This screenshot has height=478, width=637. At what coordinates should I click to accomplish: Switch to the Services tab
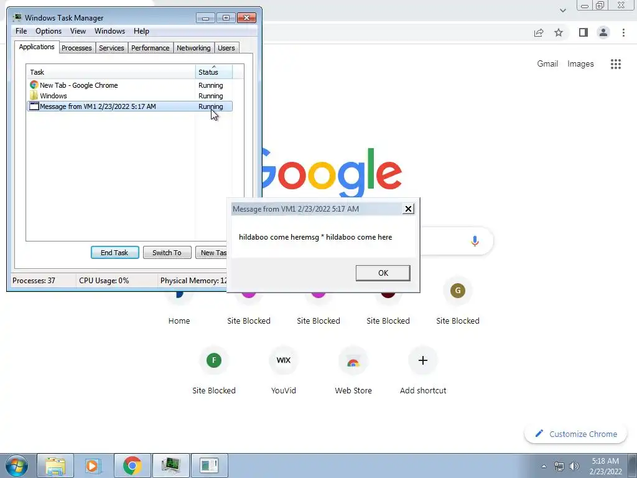112,48
